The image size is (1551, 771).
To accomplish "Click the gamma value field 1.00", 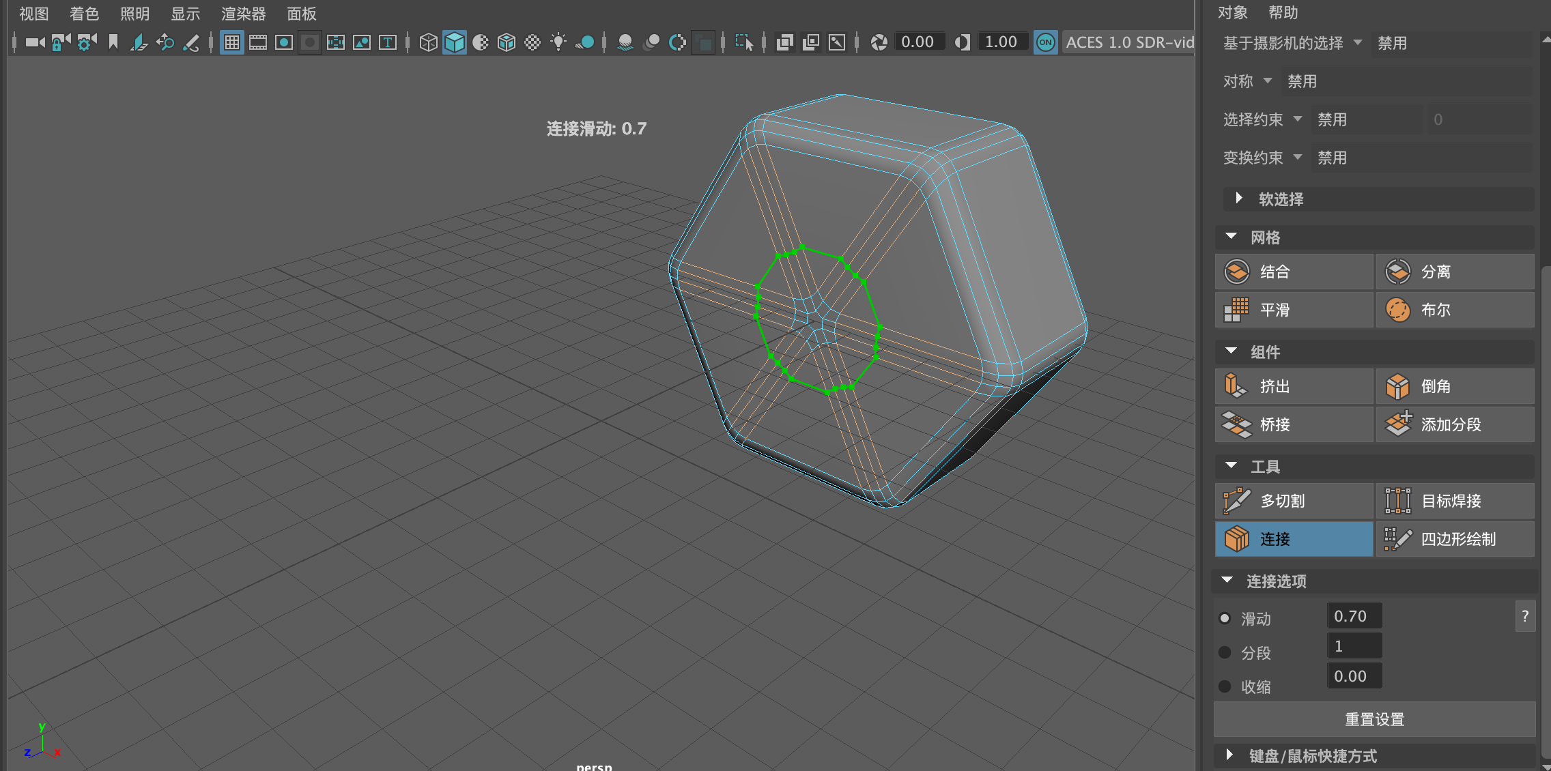I will pyautogui.click(x=1001, y=42).
